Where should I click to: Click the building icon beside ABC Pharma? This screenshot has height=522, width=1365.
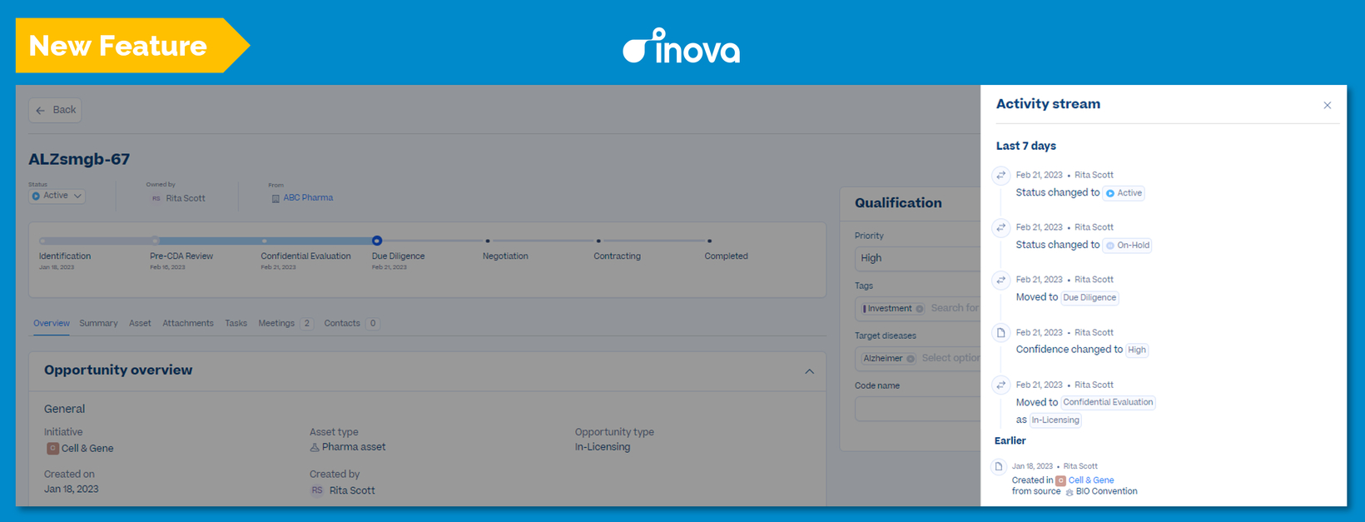[x=275, y=199]
